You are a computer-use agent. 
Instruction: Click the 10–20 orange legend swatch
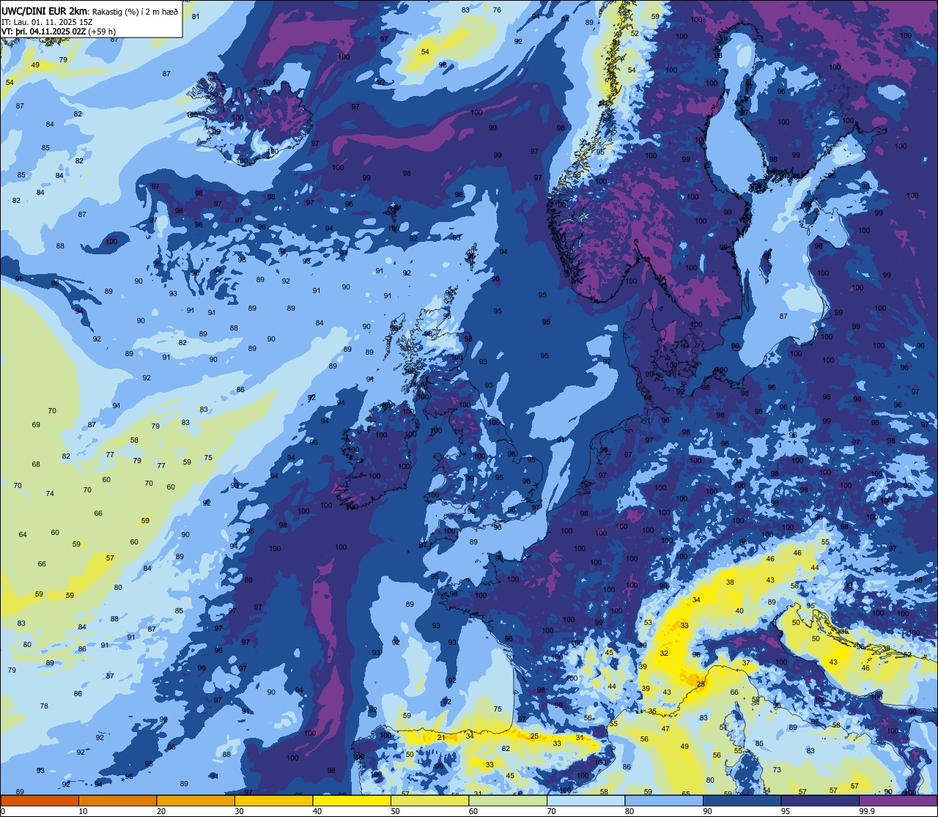coord(117,800)
